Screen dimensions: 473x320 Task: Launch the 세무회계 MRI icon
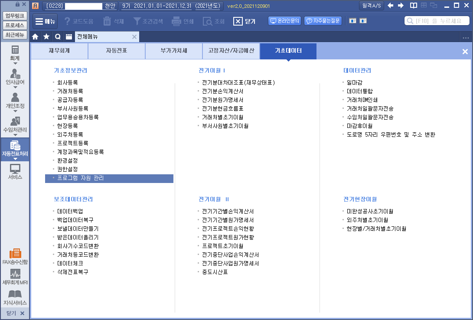coord(15,276)
